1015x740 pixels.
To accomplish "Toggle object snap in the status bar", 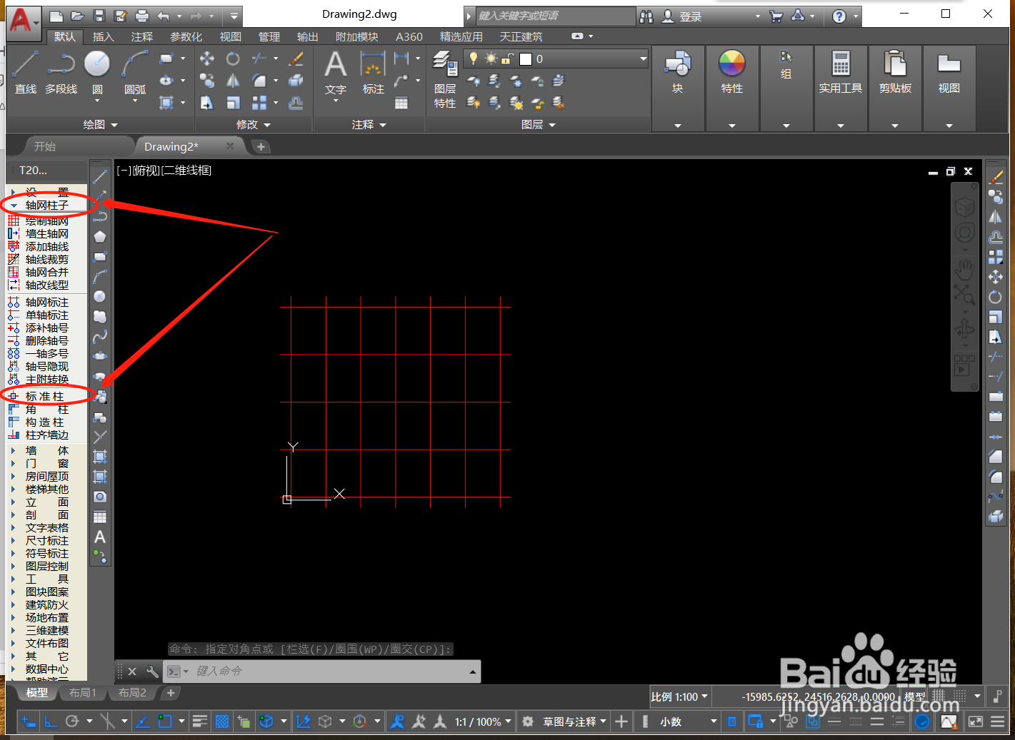I will [165, 721].
